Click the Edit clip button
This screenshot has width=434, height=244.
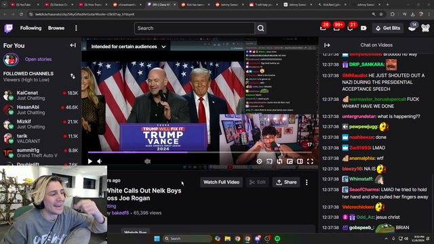tap(258, 182)
